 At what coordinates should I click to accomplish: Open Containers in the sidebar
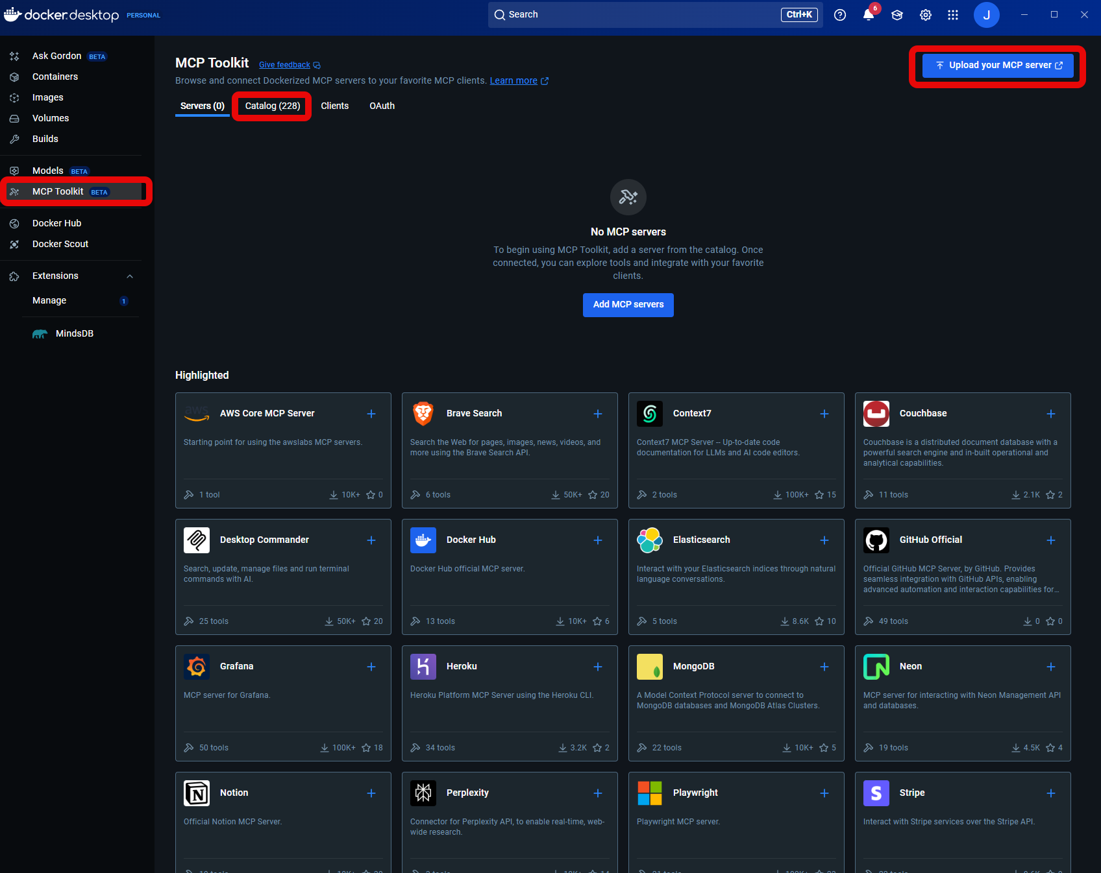click(x=55, y=77)
